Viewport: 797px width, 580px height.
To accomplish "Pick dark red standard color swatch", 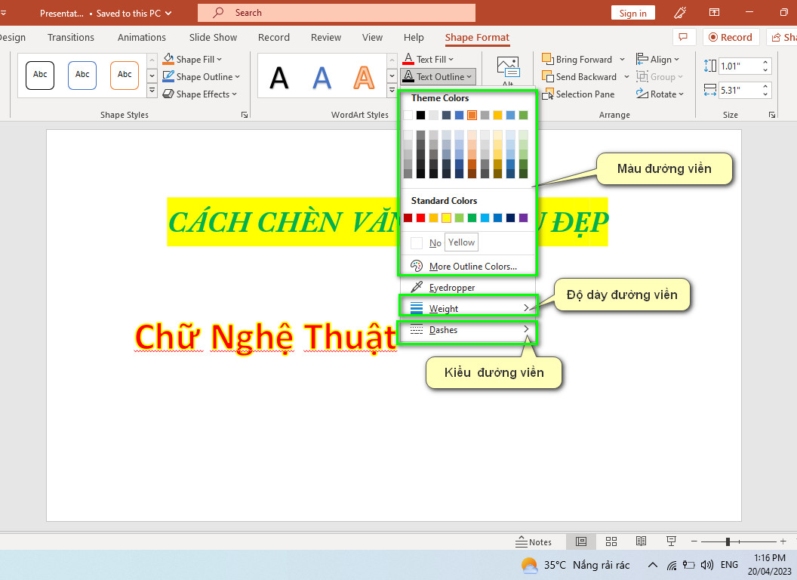I will tap(408, 217).
